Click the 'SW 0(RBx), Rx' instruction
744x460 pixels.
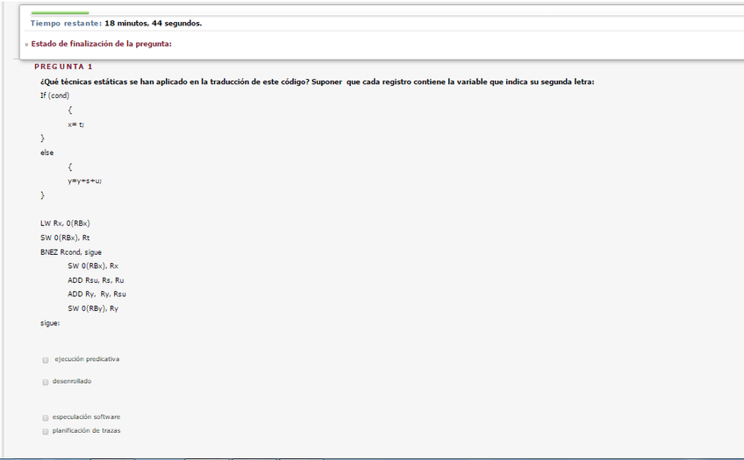click(x=93, y=265)
